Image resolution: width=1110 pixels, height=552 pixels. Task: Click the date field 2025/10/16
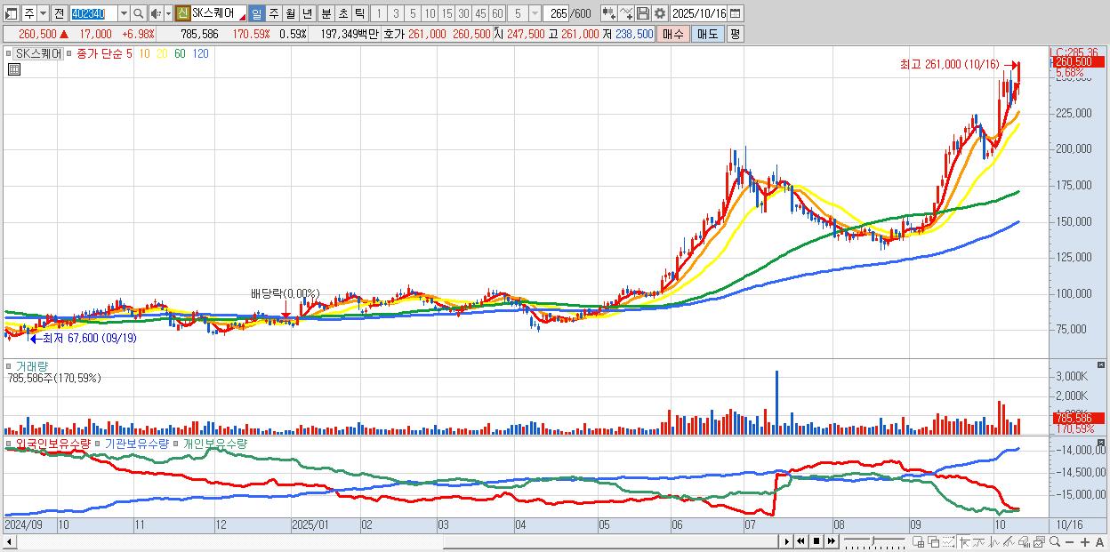(698, 13)
